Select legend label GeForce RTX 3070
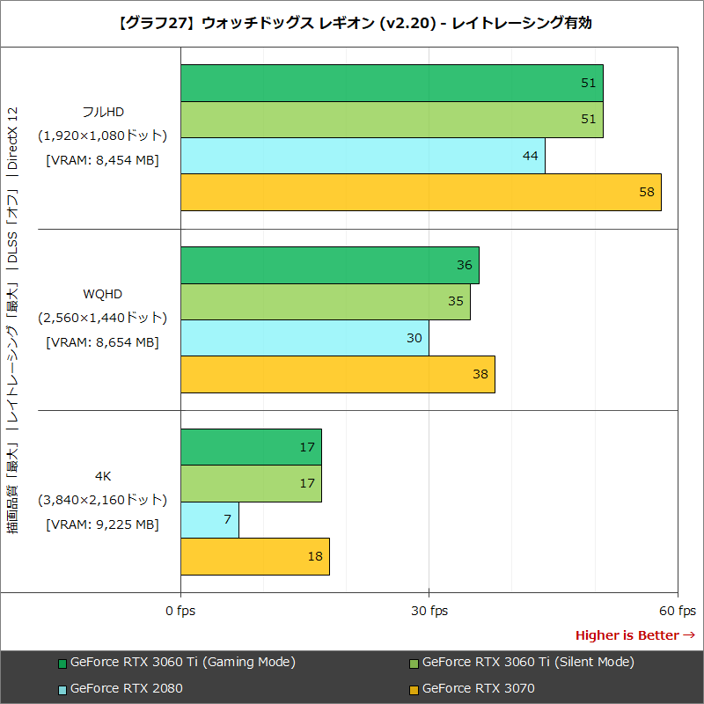The width and height of the screenshot is (704, 704). click(x=479, y=688)
